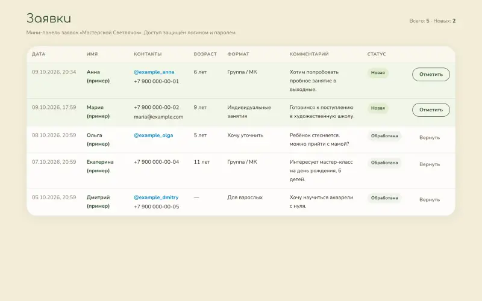482x301 pixels.
Task: Click Отметить button for Мария's request
Action: click(x=431, y=110)
